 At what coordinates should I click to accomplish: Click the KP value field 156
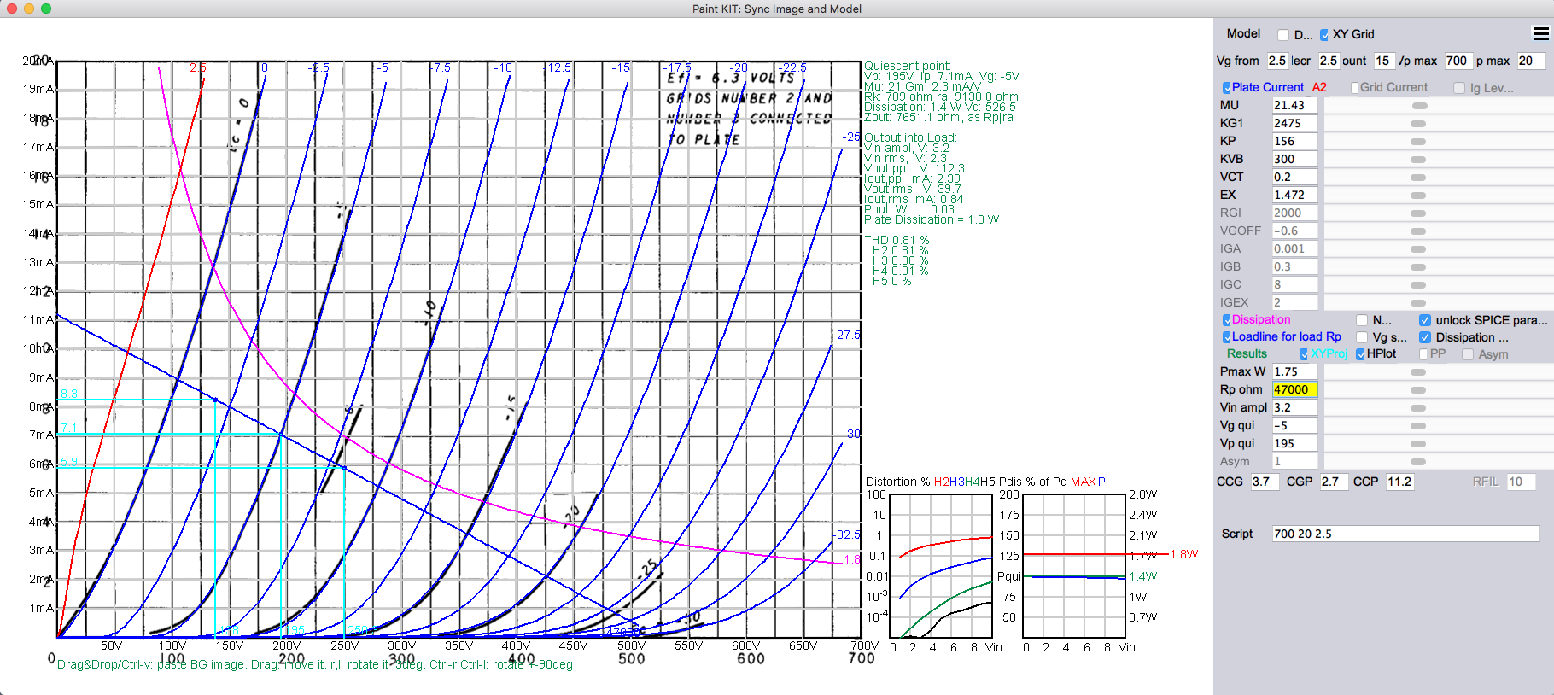pos(1294,141)
